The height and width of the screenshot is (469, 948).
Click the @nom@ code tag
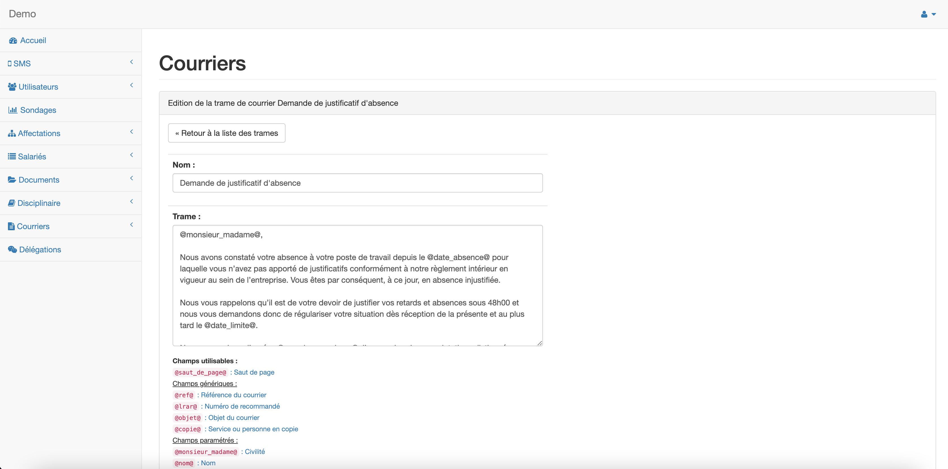click(x=184, y=464)
